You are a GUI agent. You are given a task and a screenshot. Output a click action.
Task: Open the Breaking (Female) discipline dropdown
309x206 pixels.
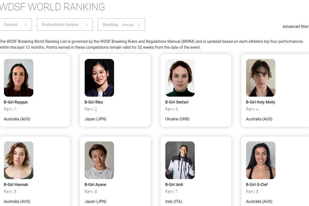click(121, 25)
